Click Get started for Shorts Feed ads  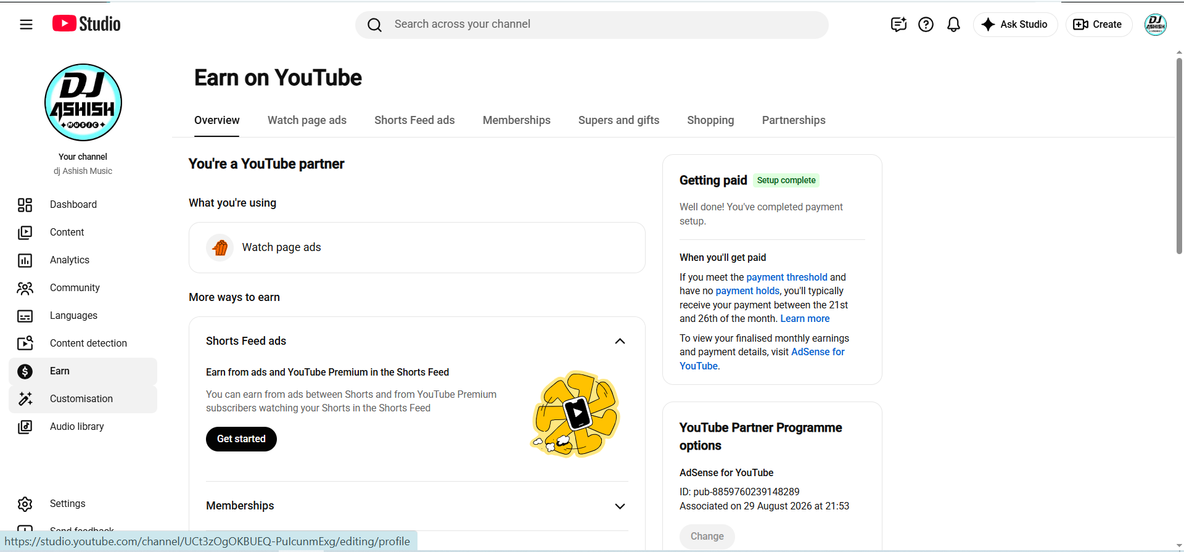point(241,439)
